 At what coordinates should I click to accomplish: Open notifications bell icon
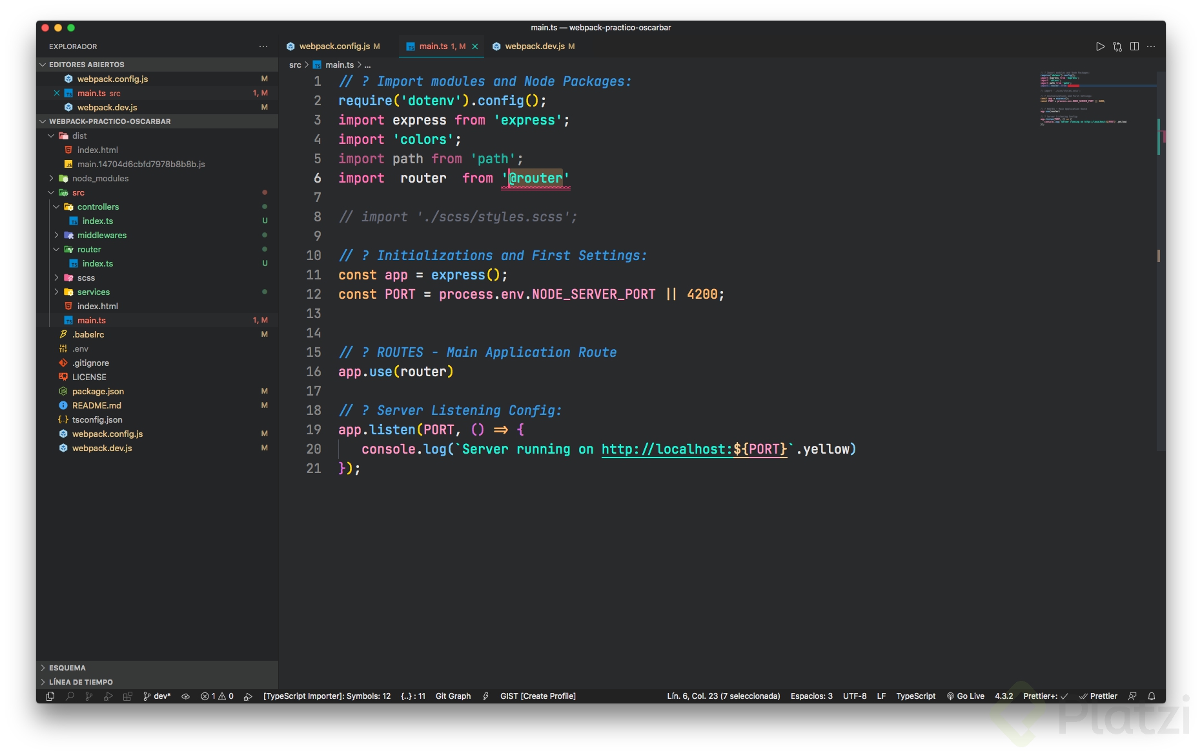[1152, 696]
